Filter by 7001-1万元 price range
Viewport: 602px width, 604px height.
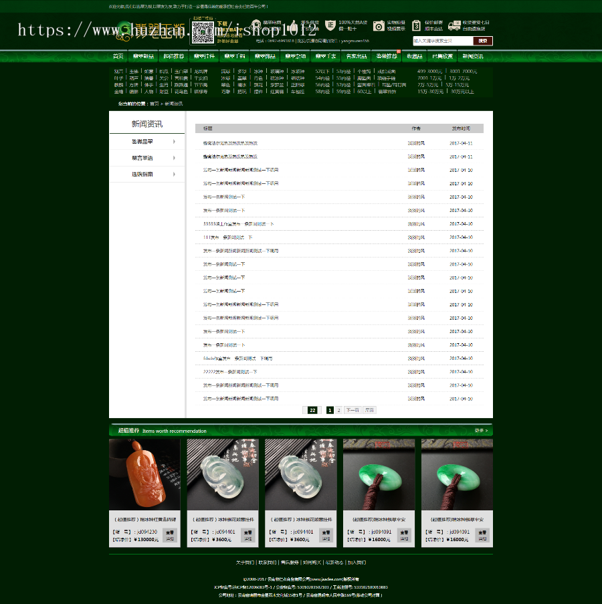[x=429, y=78]
